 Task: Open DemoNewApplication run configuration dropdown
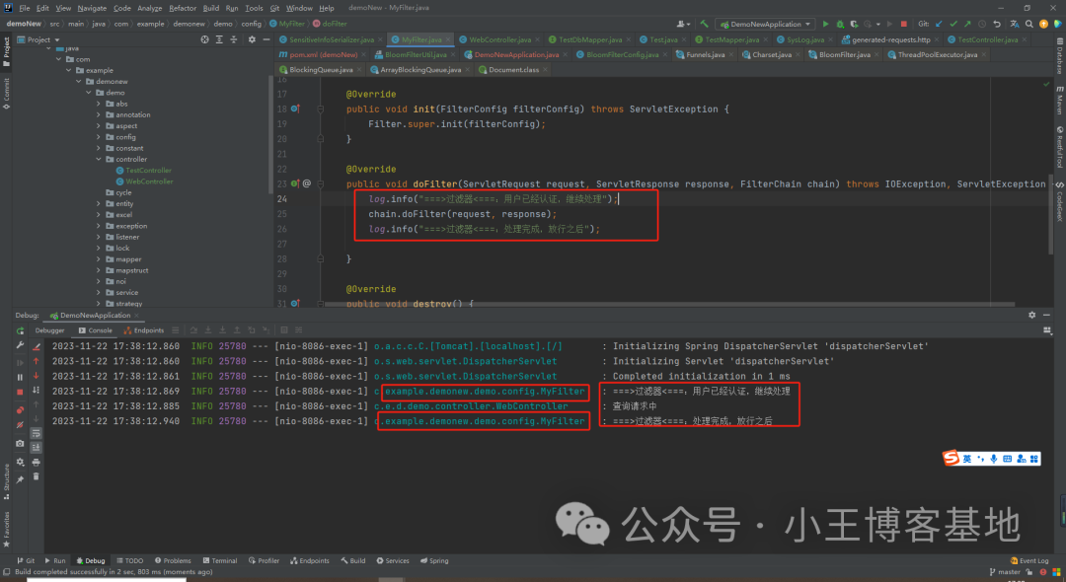[x=766, y=24]
